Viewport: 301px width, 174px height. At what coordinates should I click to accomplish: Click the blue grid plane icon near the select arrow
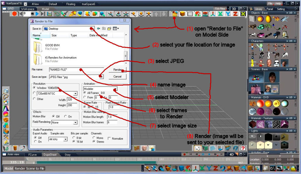[212, 148]
